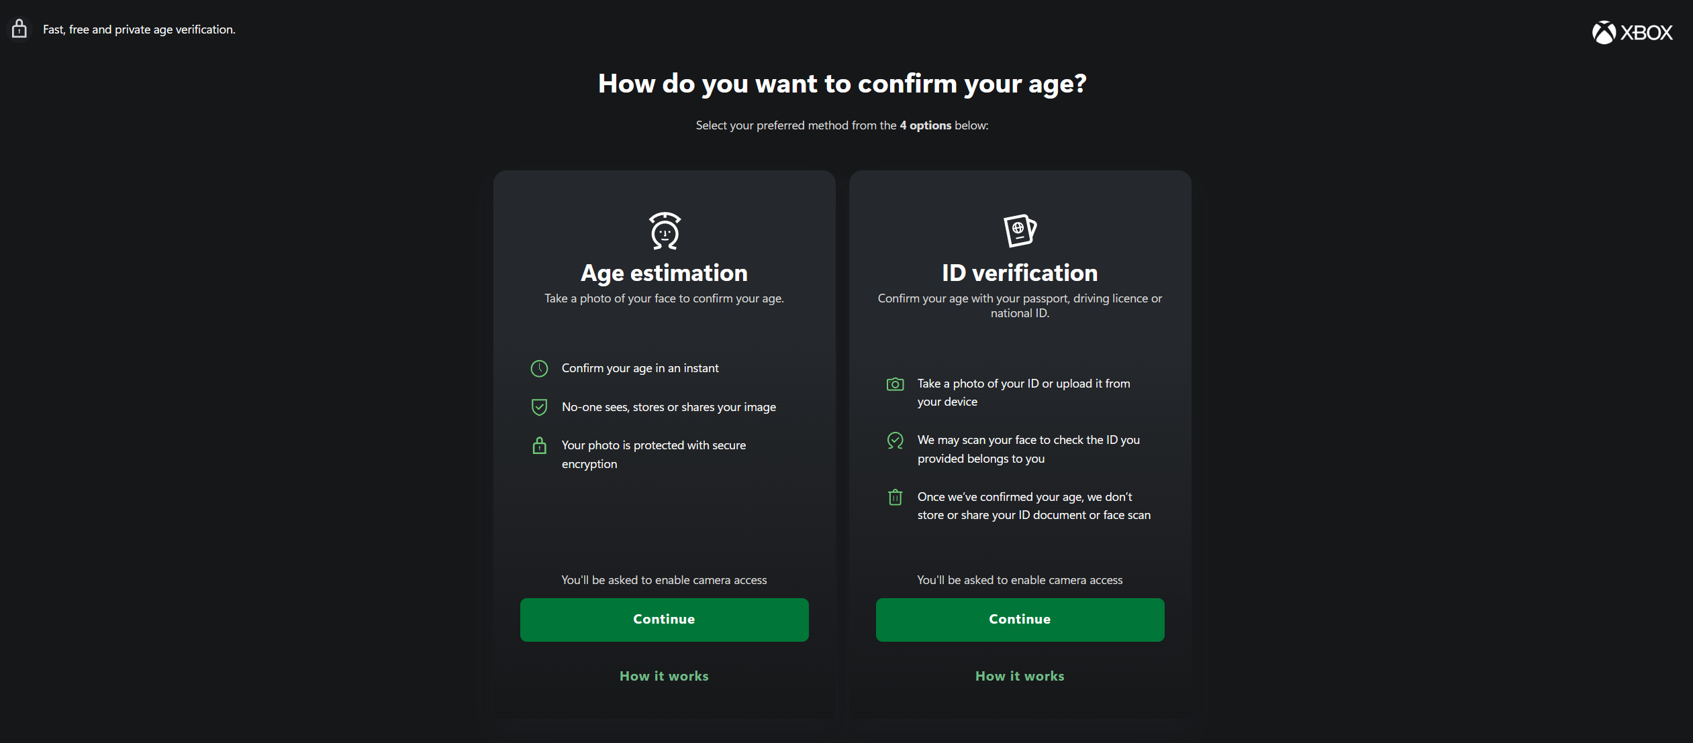Click 'No-one sees, stores or shares your image'

pyautogui.click(x=669, y=407)
